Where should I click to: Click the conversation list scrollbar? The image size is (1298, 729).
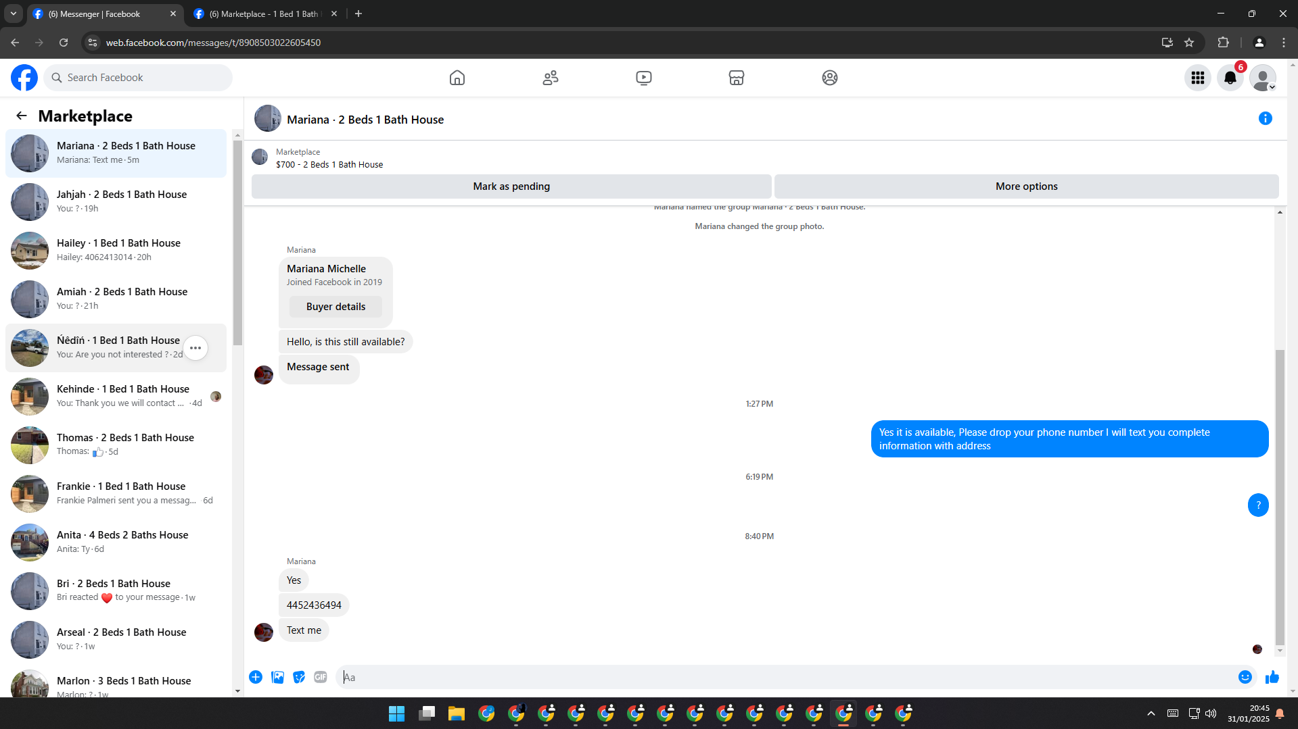(237, 243)
